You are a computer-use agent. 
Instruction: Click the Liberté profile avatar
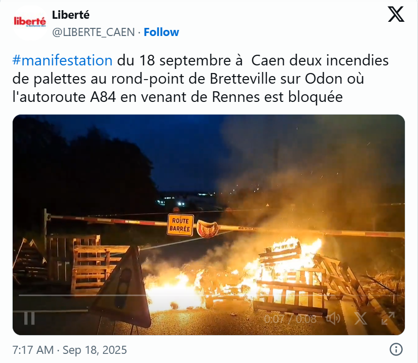tap(30, 22)
